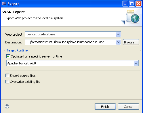The height and width of the screenshot is (113, 143).
Task: Click the Cancel button
Action: coord(129,107)
